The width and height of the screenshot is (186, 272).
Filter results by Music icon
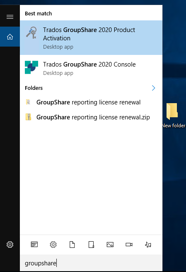click(x=148, y=245)
